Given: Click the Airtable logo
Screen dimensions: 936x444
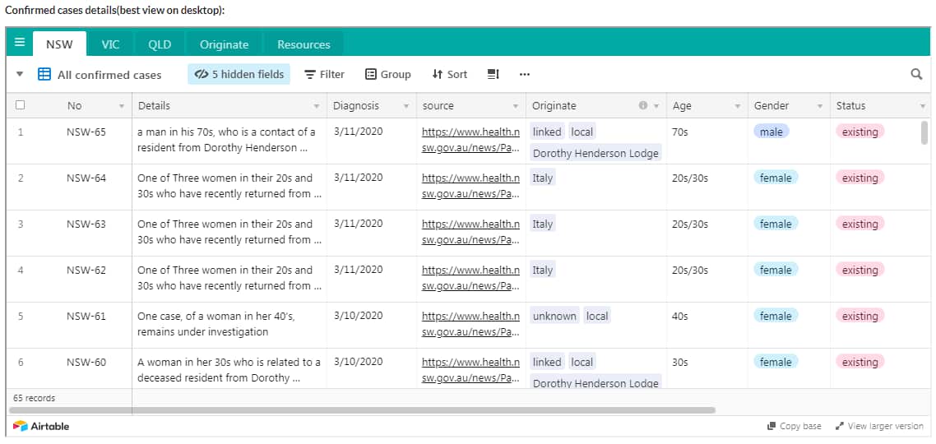Looking at the screenshot, I should coord(42,426).
